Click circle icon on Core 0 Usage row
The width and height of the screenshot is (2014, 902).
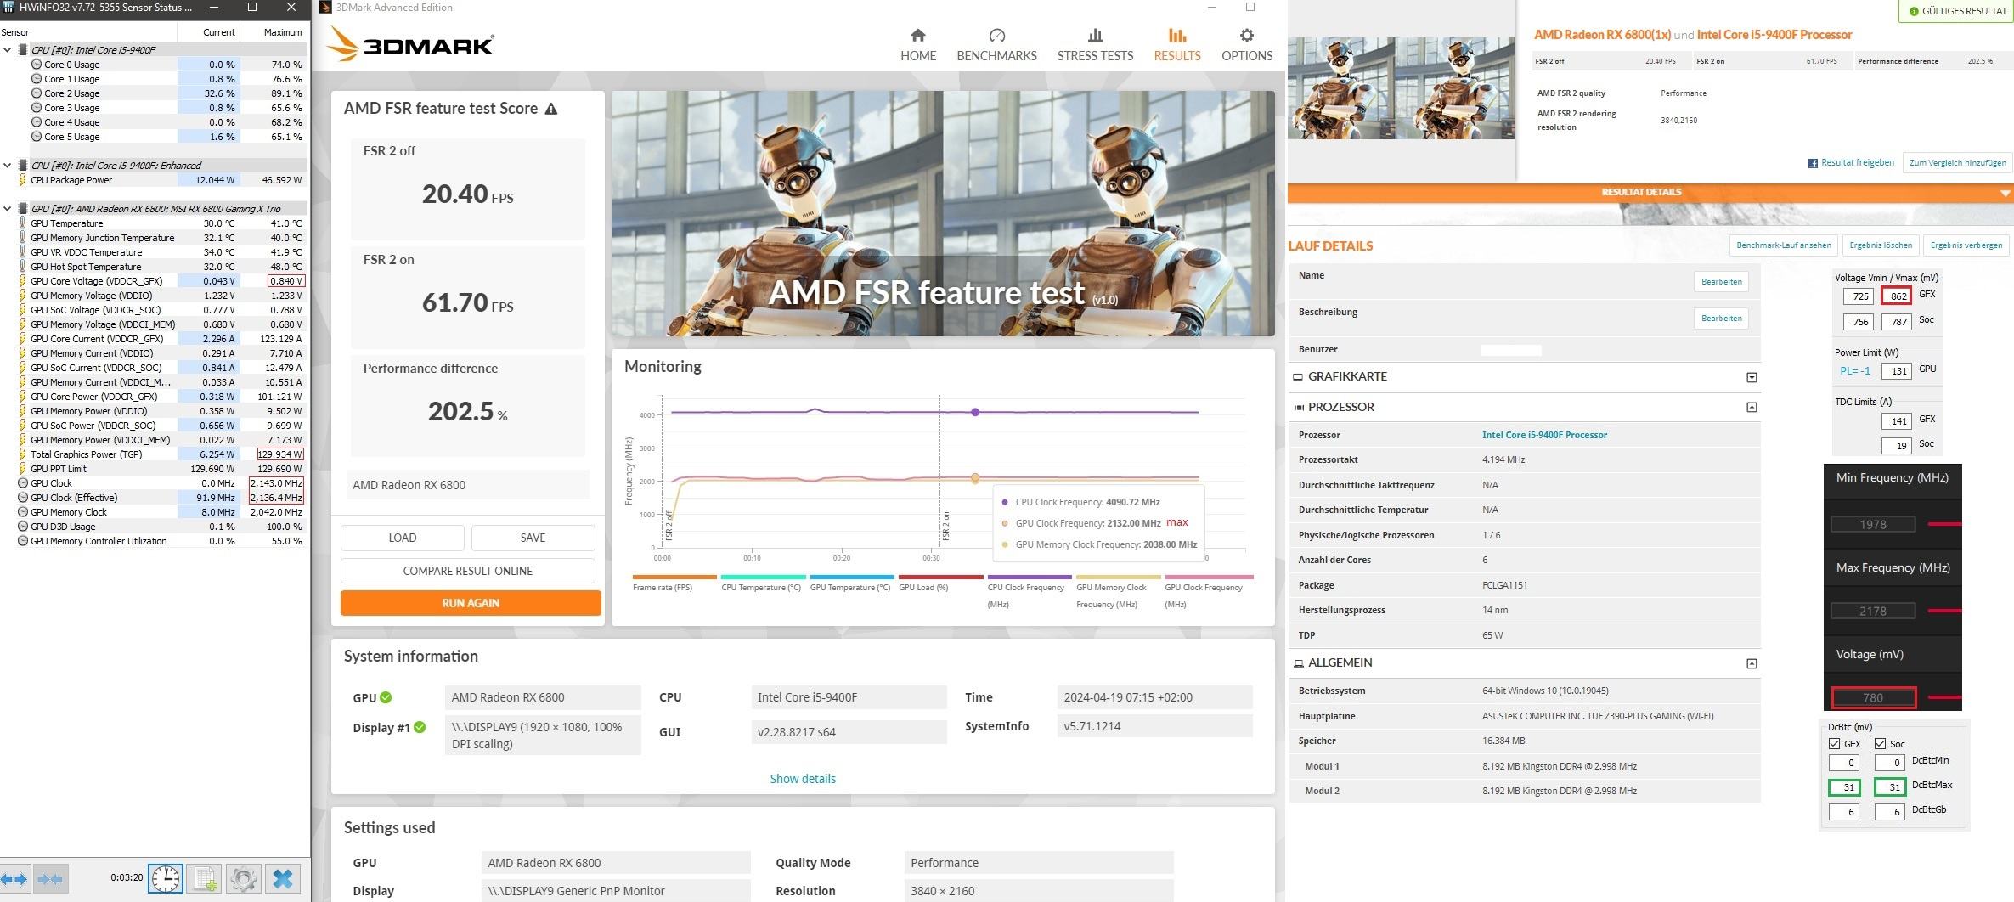click(37, 65)
